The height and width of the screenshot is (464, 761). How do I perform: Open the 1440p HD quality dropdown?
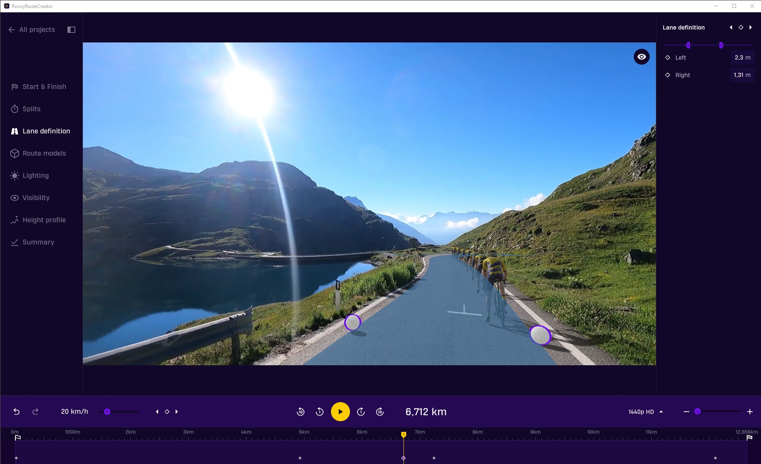(x=646, y=412)
